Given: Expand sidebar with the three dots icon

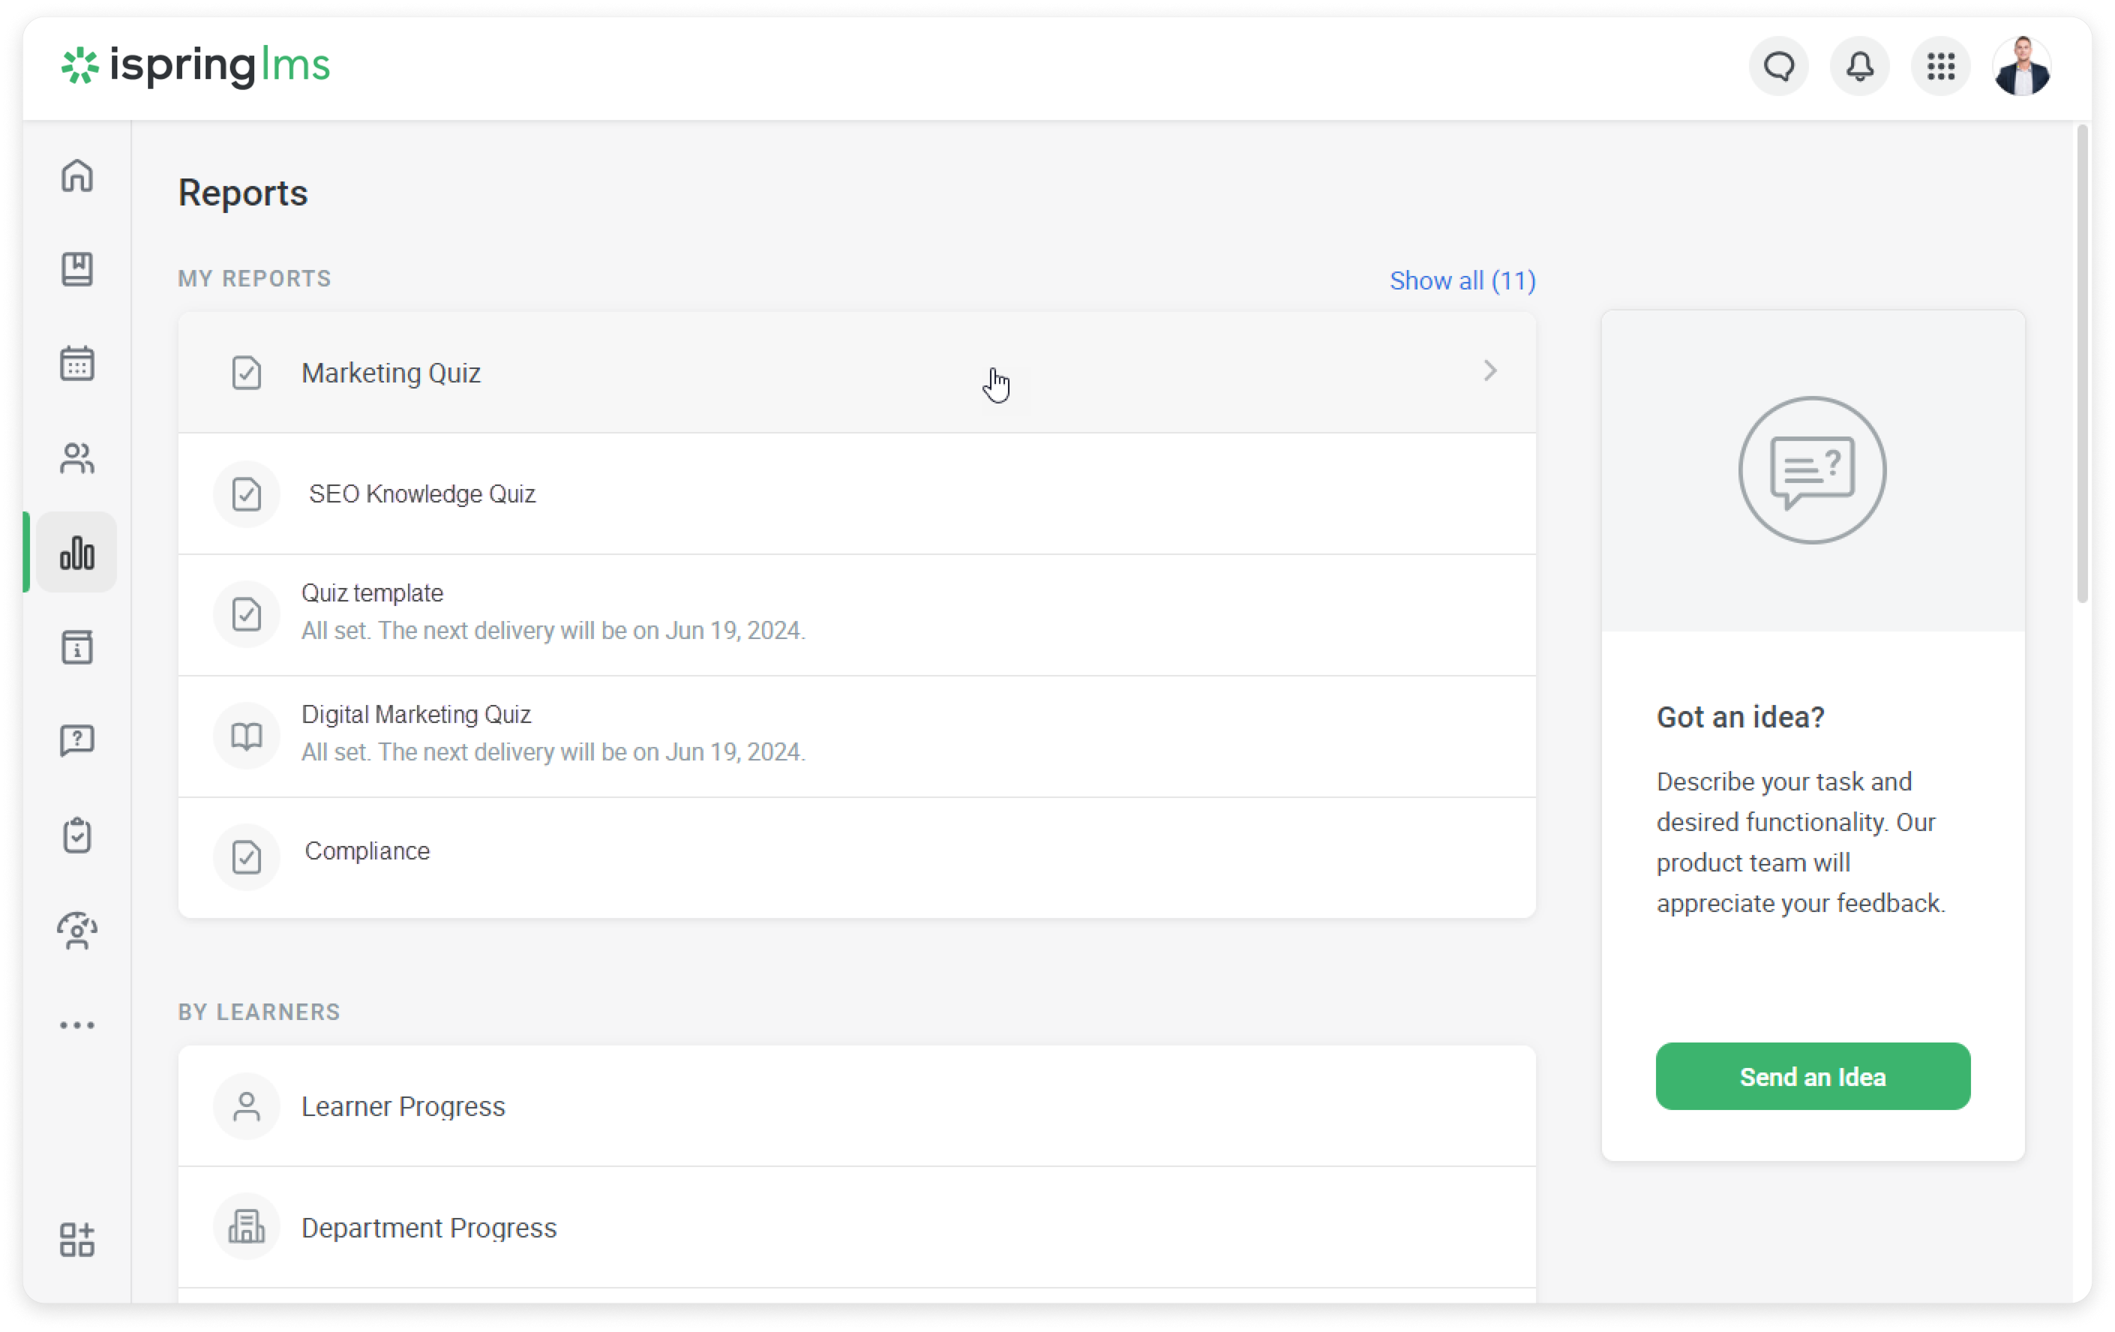Looking at the screenshot, I should click(77, 1024).
